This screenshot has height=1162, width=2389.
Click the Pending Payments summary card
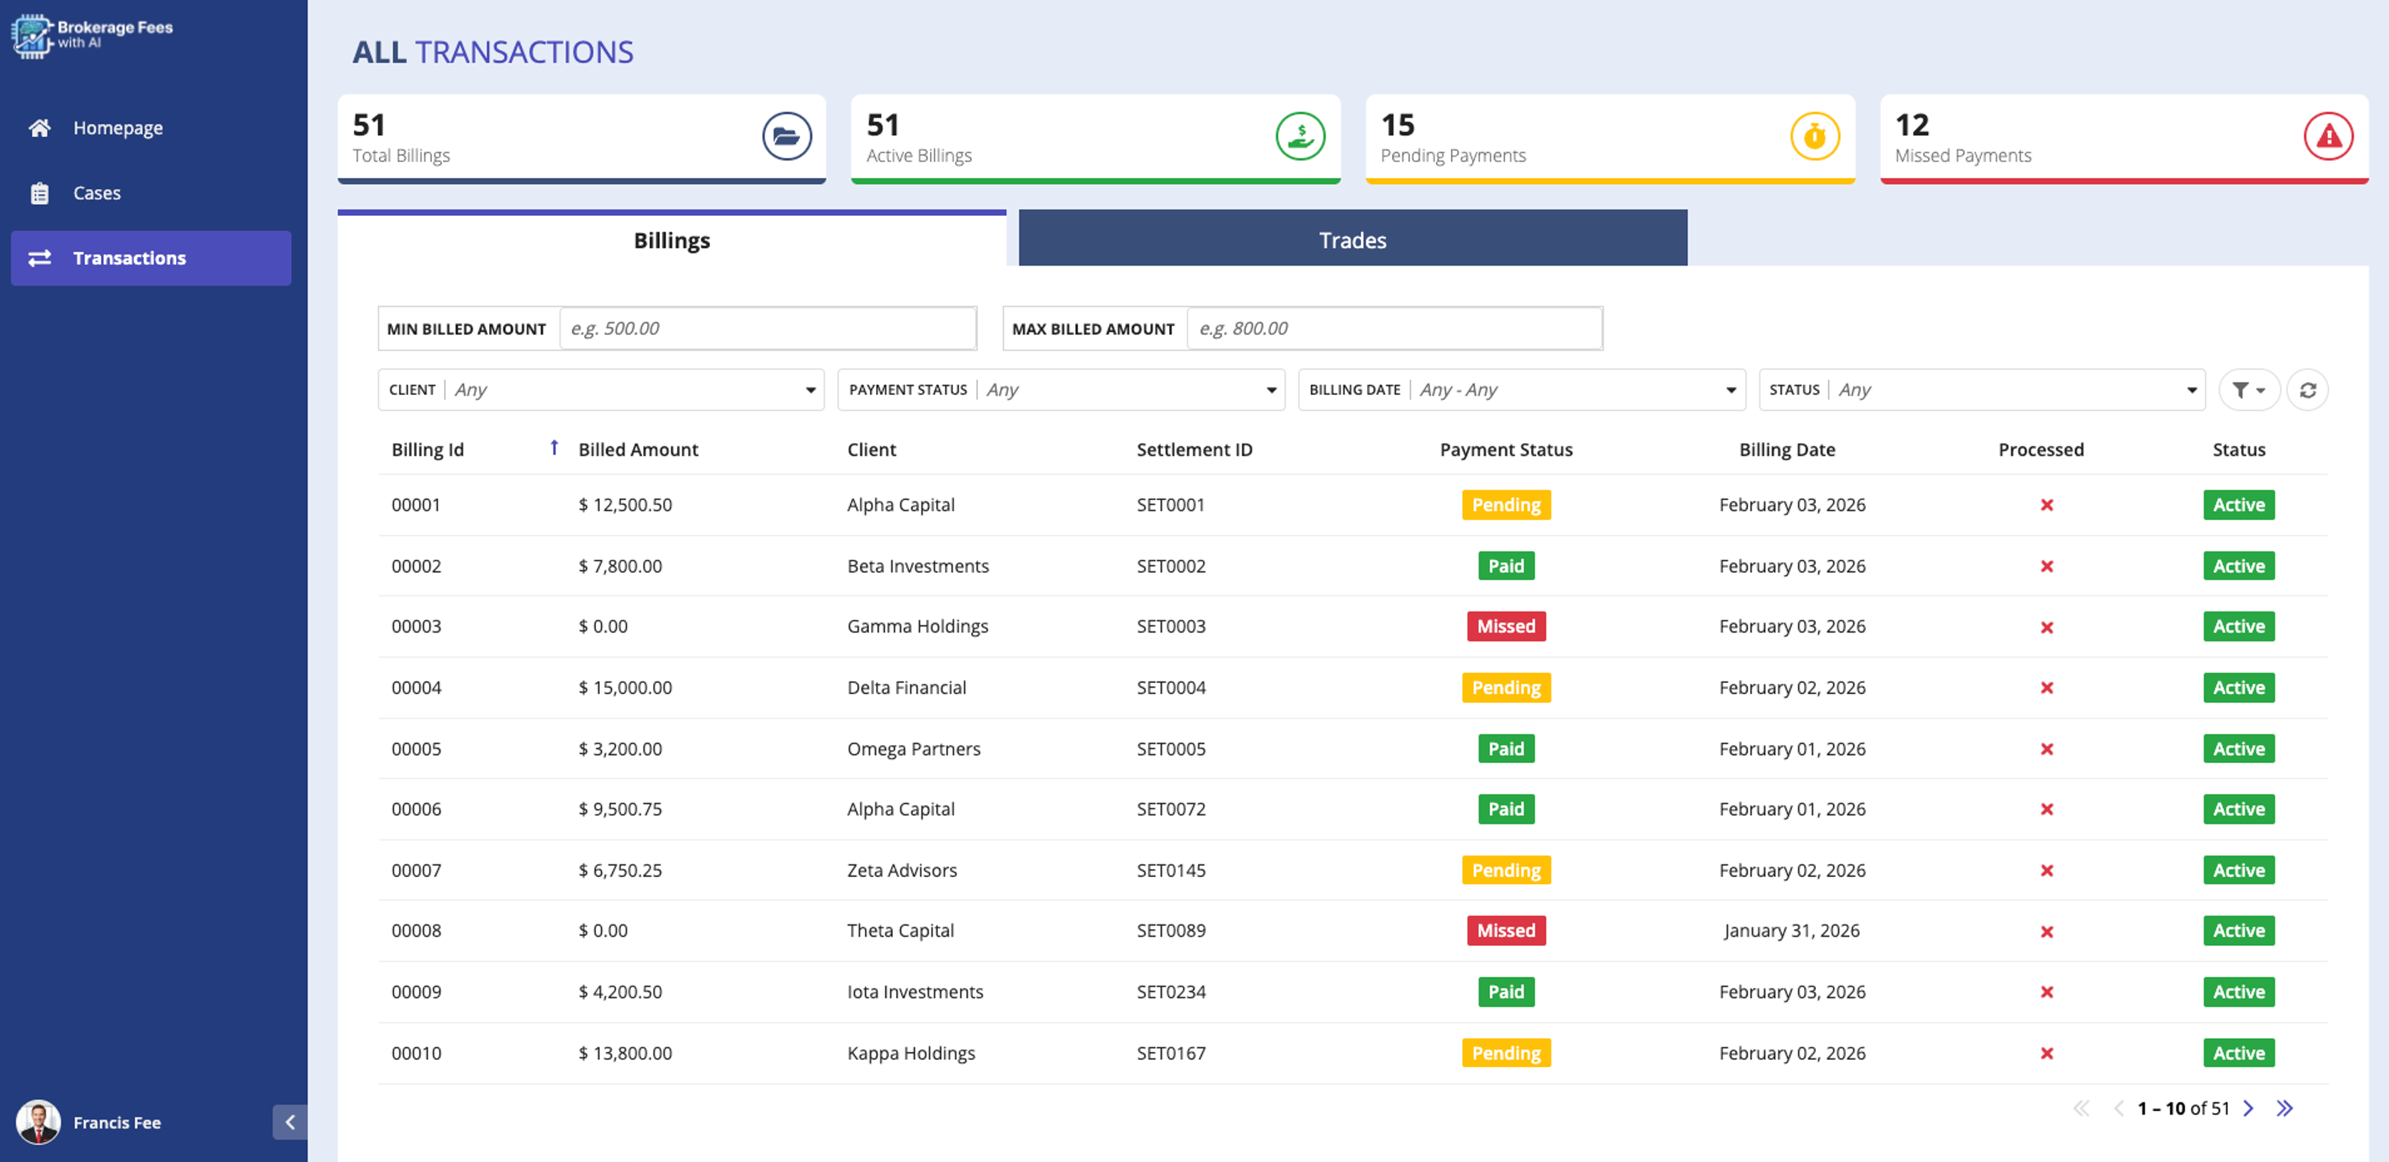(1610, 138)
